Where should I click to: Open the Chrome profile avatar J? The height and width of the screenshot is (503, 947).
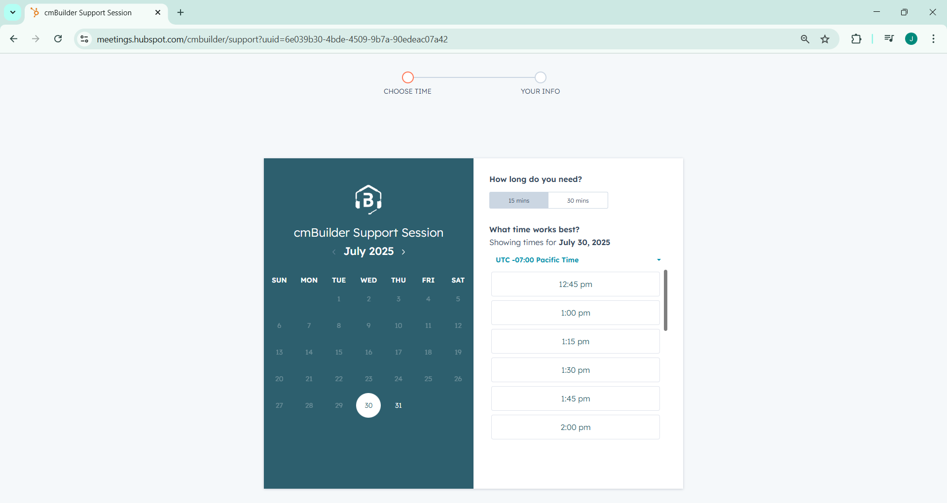pos(911,39)
